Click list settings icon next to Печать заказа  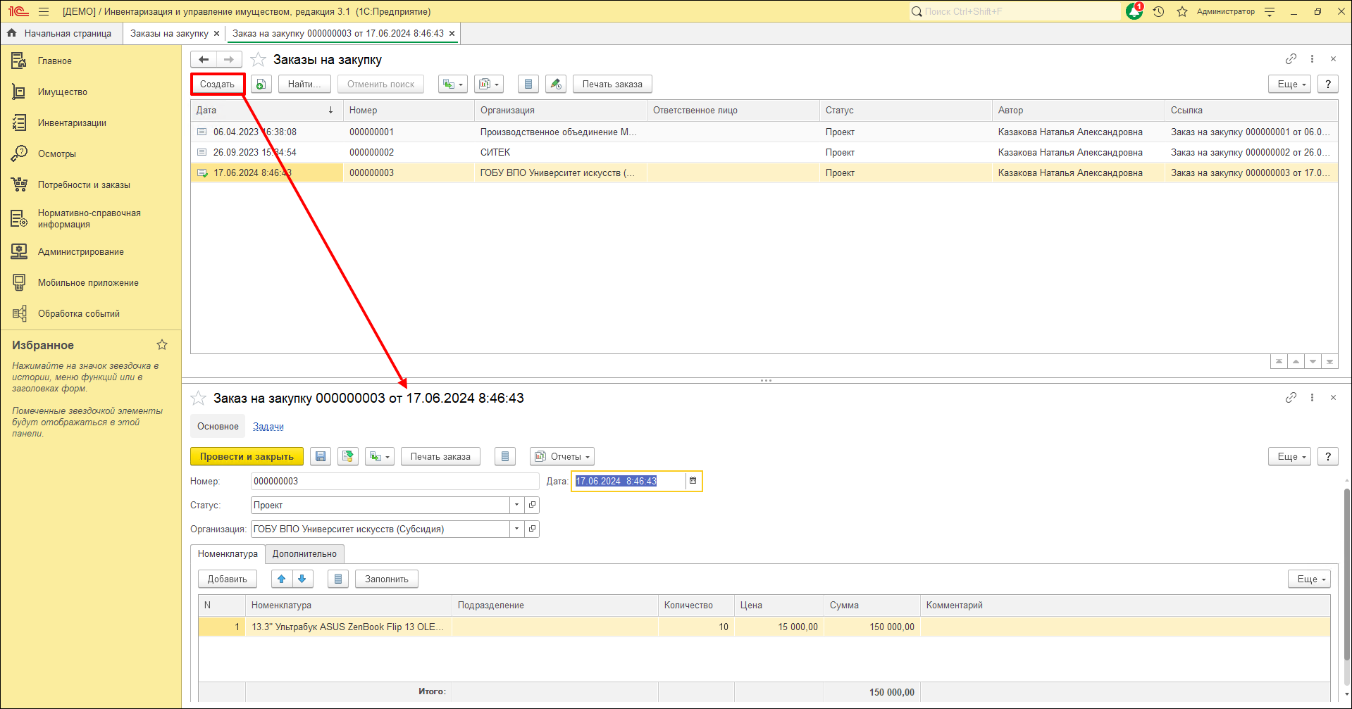coord(528,84)
